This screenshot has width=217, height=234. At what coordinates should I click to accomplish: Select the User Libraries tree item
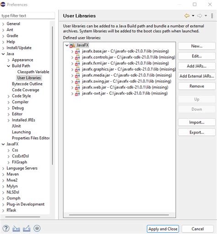[29, 78]
